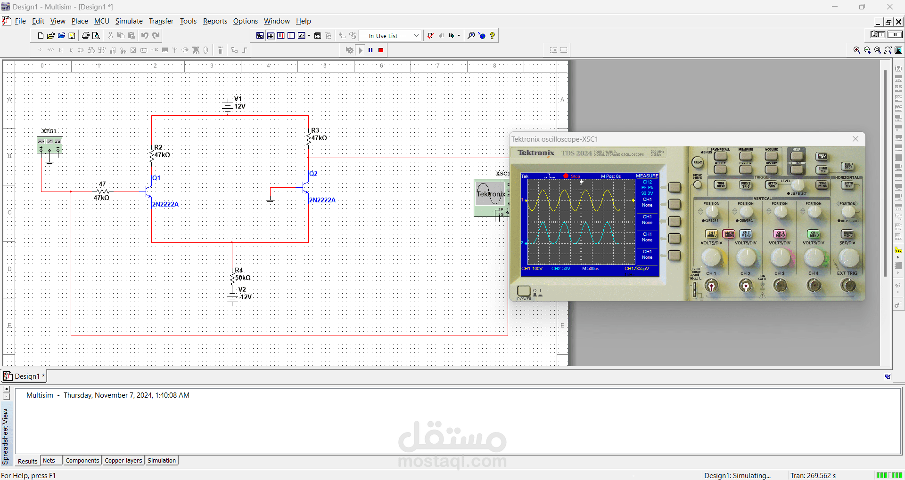Toggle the CH 1 MENU button
This screenshot has height=480, width=905.
coord(712,234)
